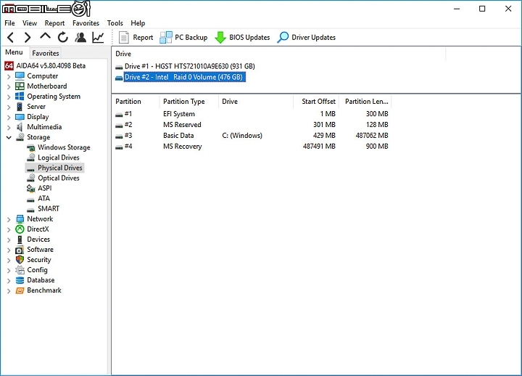The width and height of the screenshot is (522, 376).
Task: Click the Multimedia speaker icon
Action: click(x=20, y=127)
